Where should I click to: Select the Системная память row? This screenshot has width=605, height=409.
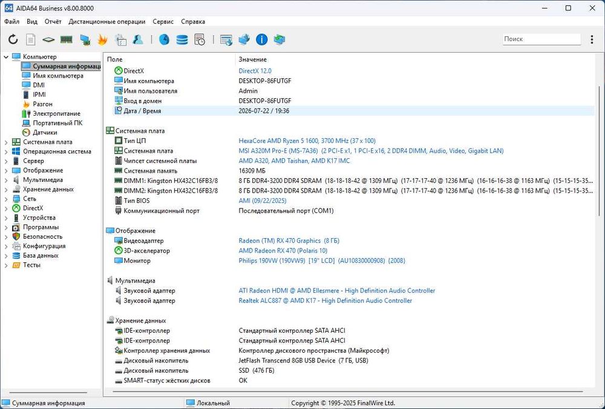(x=353, y=171)
